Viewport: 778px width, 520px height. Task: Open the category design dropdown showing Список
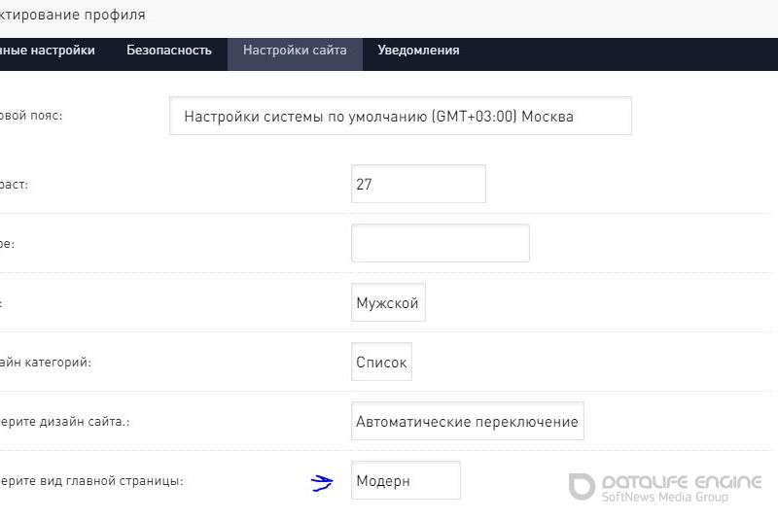click(x=381, y=363)
